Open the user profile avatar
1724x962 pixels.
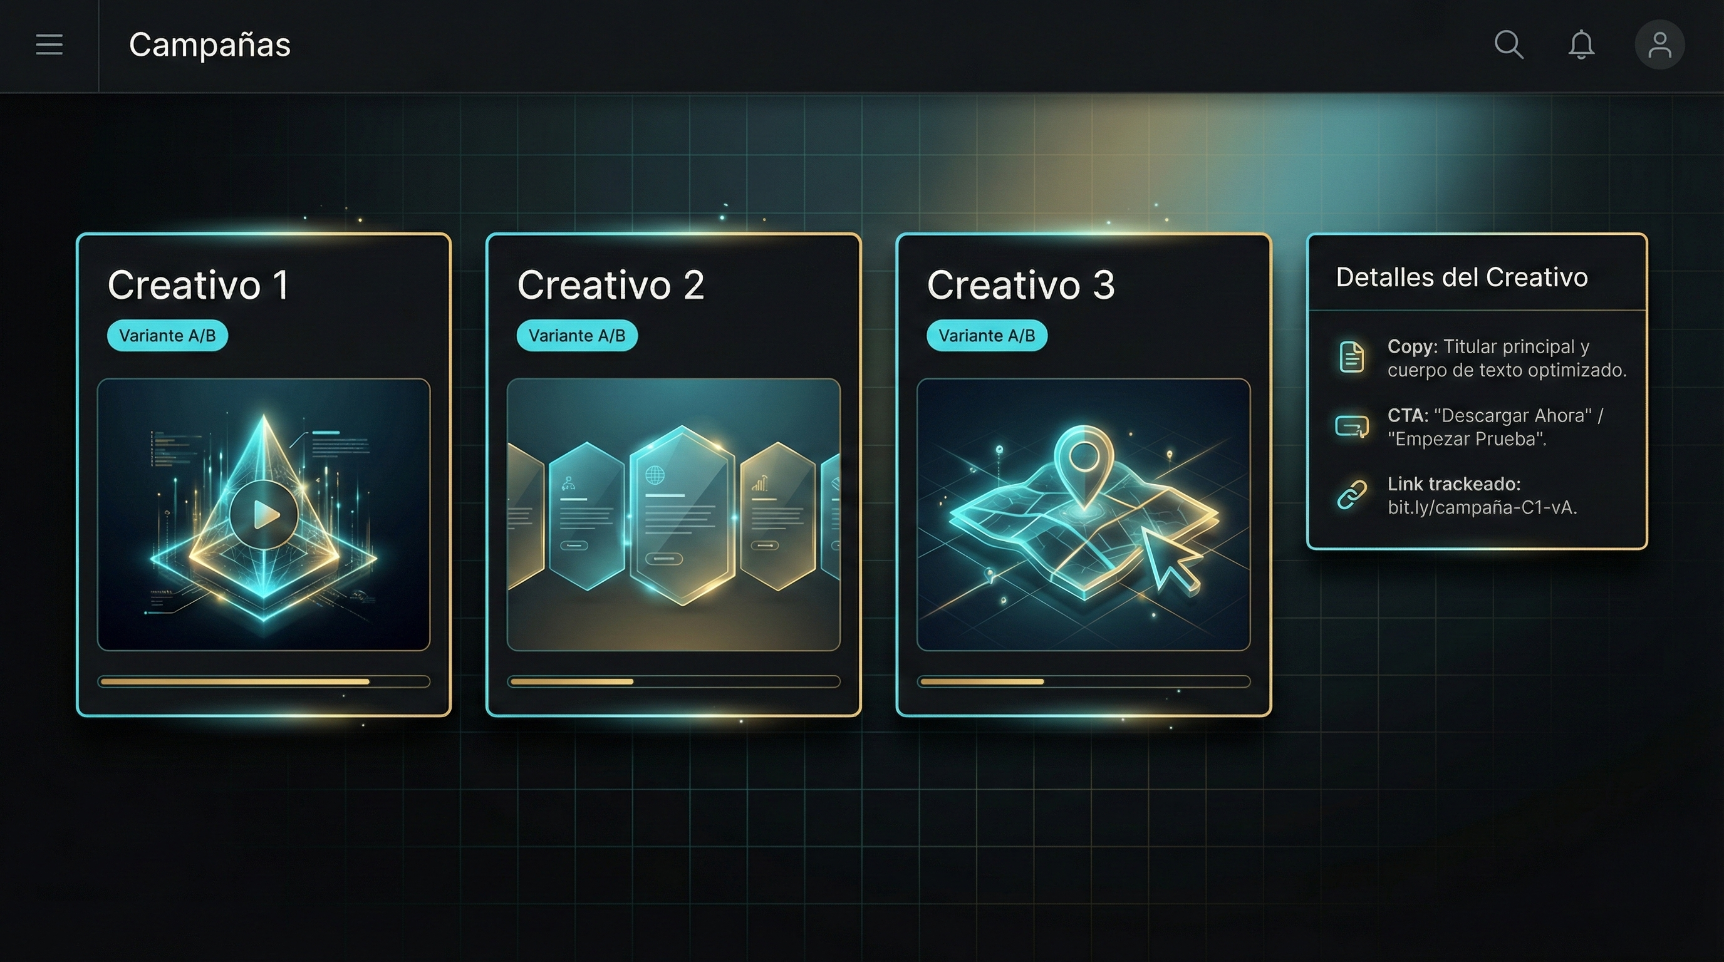pos(1659,45)
